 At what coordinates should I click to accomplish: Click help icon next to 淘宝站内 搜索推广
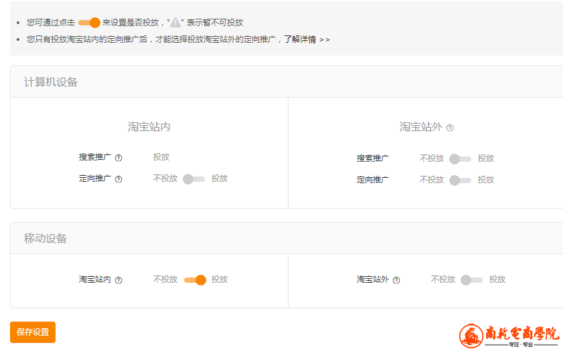pyautogui.click(x=118, y=158)
